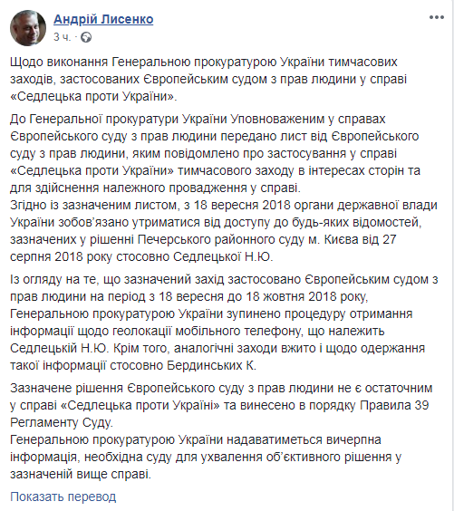Click the globe public audience icon
The height and width of the screenshot is (511, 454).
coord(86,37)
